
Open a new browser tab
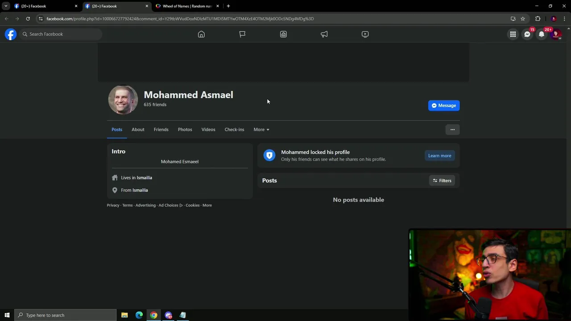click(x=228, y=6)
